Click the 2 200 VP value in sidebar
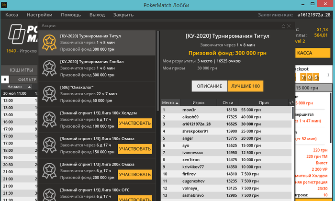This screenshot has height=201, width=335. 320,169
